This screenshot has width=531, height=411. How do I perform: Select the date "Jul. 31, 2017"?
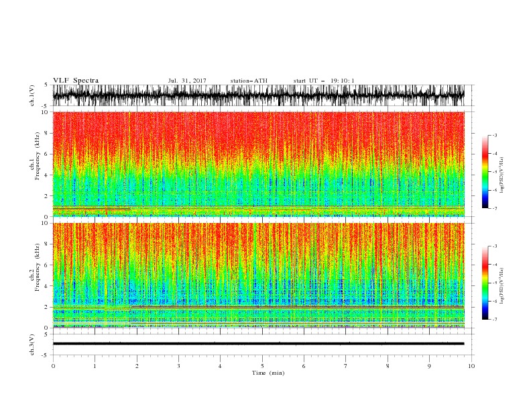click(187, 81)
